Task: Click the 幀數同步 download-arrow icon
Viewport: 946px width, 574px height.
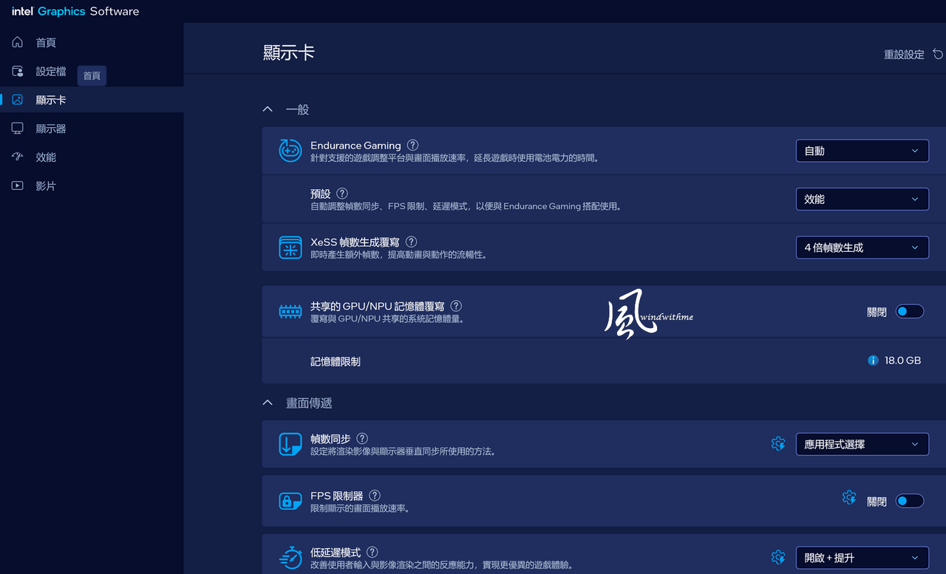Action: pyautogui.click(x=290, y=444)
